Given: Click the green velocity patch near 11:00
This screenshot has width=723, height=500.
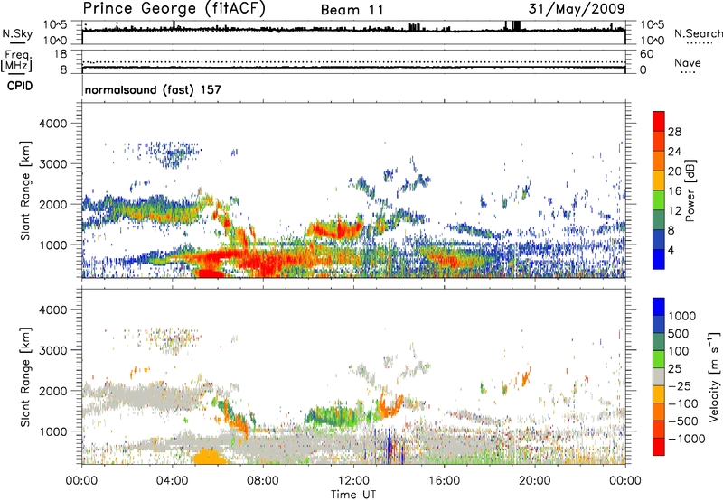Looking at the screenshot, I should 333,415.
